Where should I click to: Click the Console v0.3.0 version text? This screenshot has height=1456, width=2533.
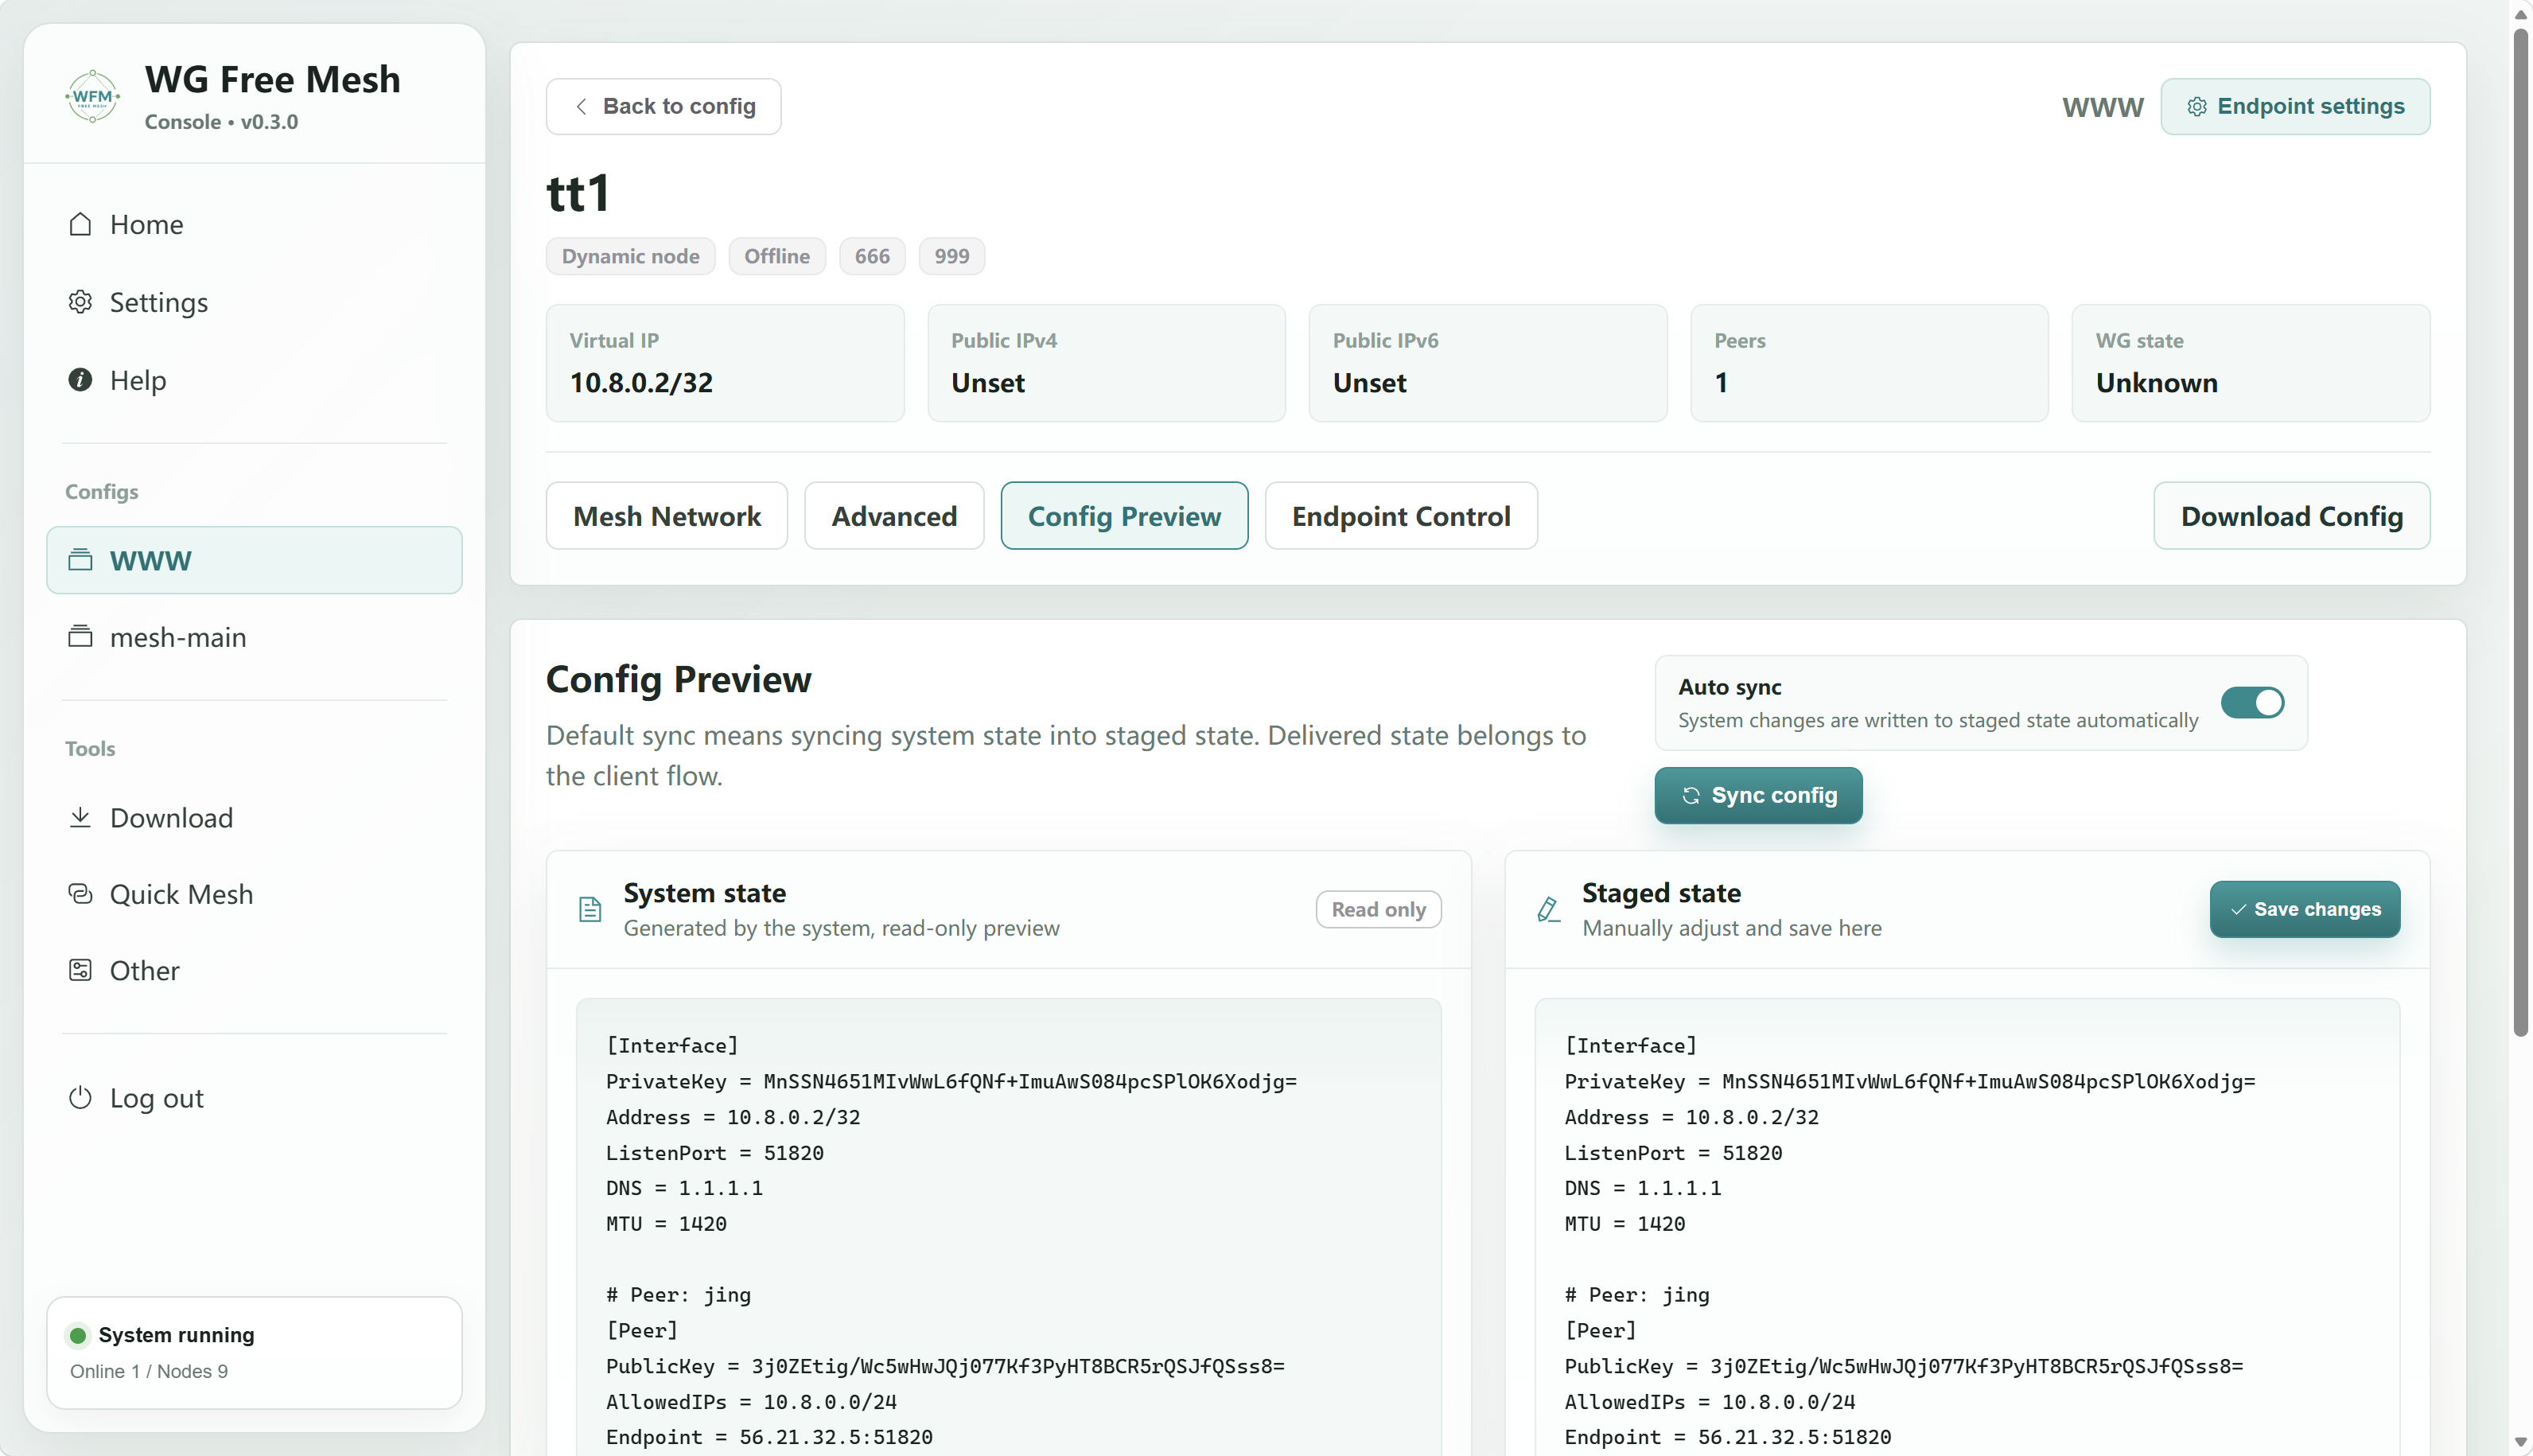click(x=221, y=121)
